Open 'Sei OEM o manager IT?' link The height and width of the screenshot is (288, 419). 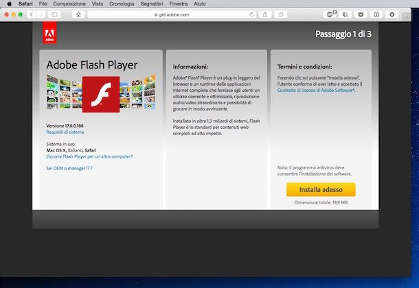point(69,168)
